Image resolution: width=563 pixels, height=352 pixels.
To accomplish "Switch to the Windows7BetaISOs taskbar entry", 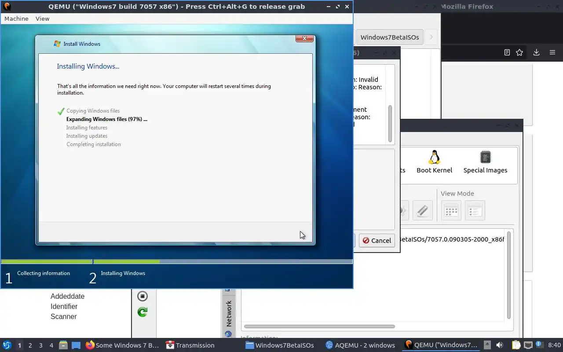I will tap(280, 345).
